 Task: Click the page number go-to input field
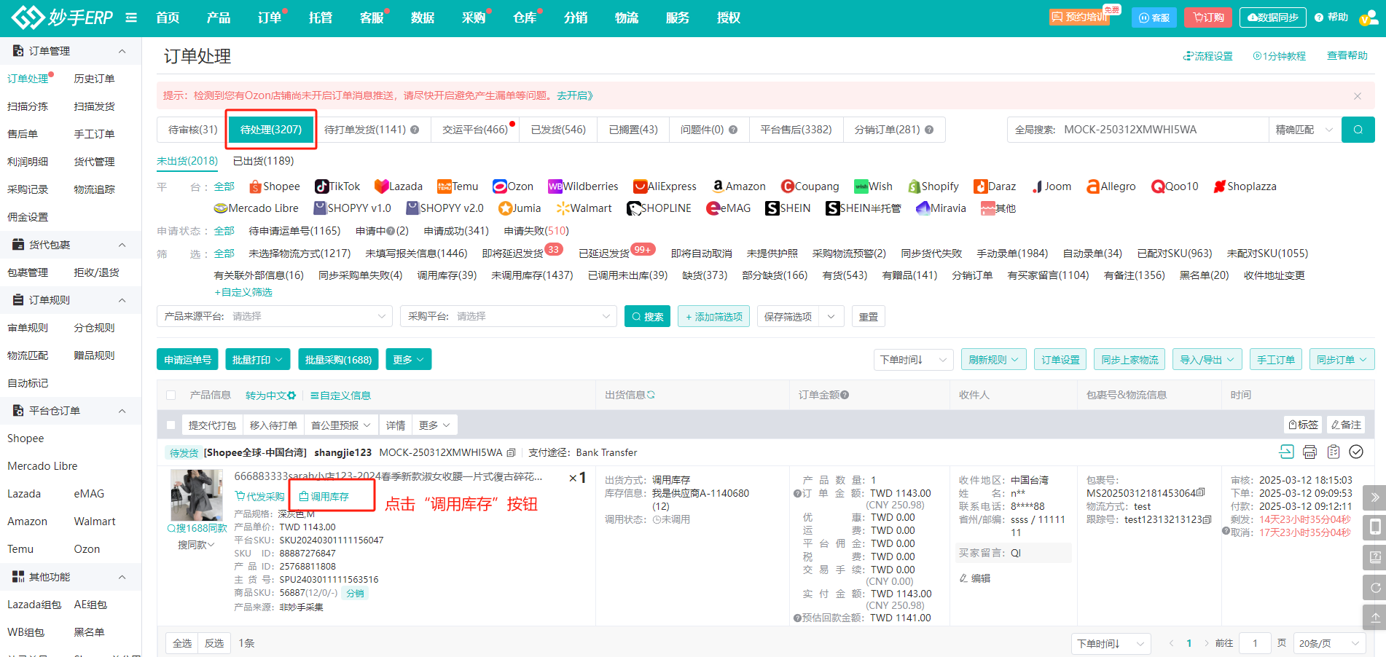[1255, 643]
